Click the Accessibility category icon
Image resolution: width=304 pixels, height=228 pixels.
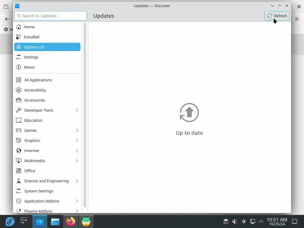point(19,90)
